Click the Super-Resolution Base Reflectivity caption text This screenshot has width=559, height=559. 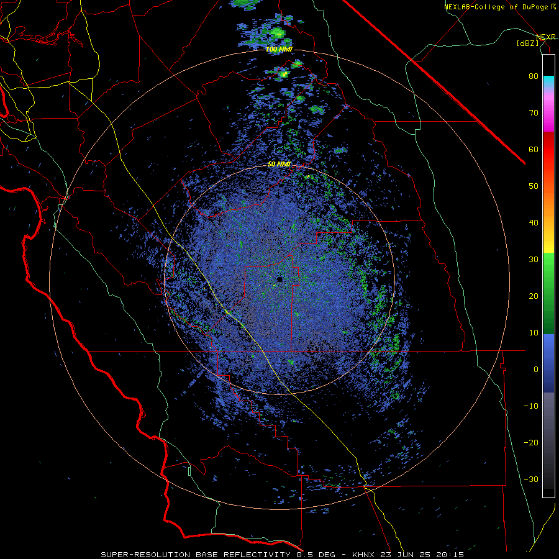(x=219, y=555)
